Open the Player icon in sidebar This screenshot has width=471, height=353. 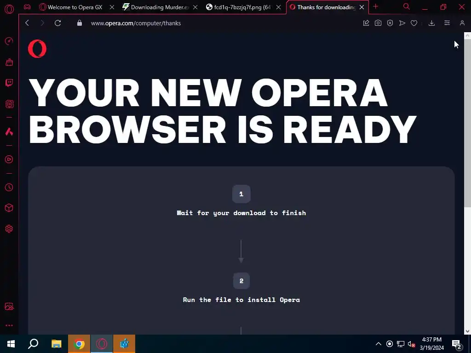point(9,159)
